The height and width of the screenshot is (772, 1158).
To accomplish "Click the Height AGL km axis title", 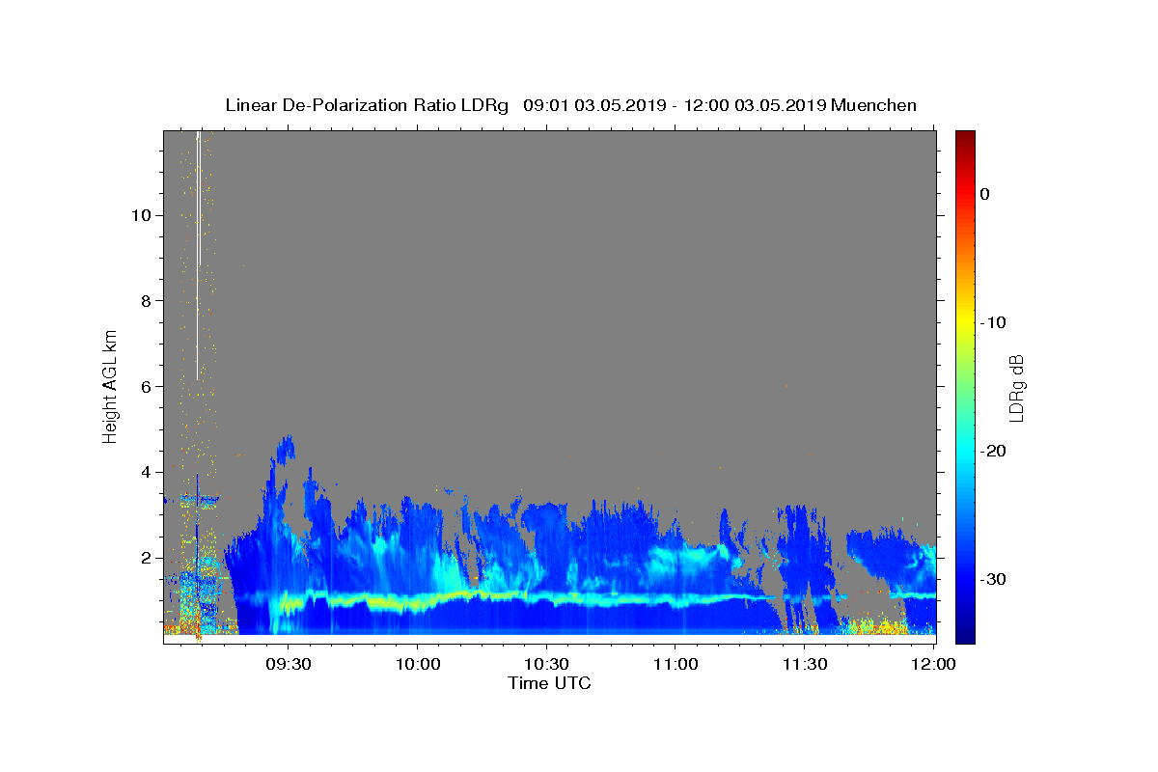I will coord(110,385).
